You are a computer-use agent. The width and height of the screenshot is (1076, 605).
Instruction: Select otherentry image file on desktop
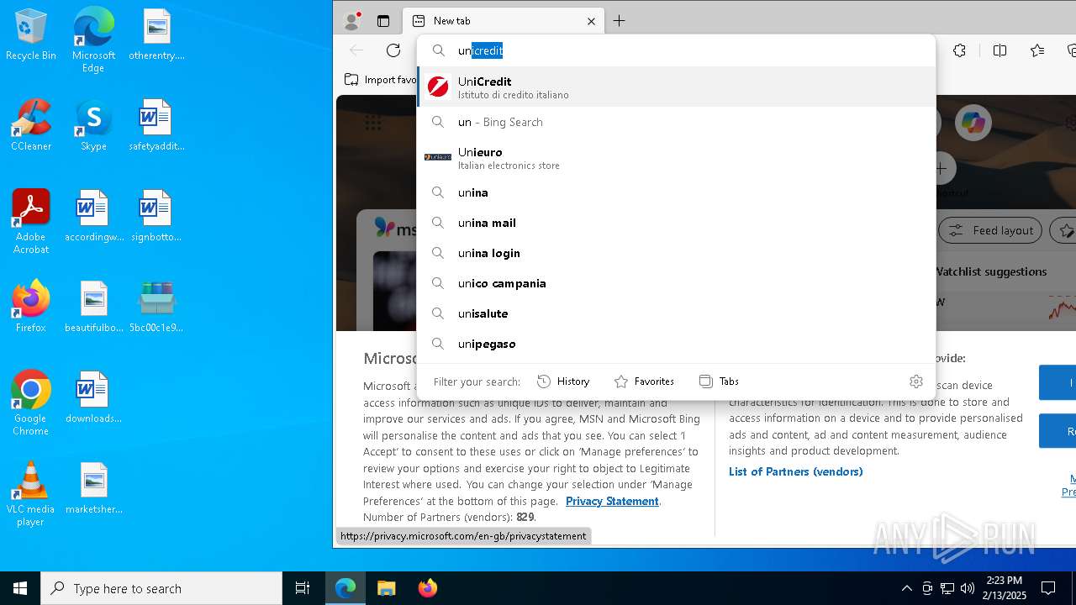[156, 35]
